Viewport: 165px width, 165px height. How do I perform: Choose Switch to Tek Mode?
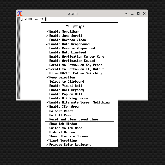(x=80, y=128)
